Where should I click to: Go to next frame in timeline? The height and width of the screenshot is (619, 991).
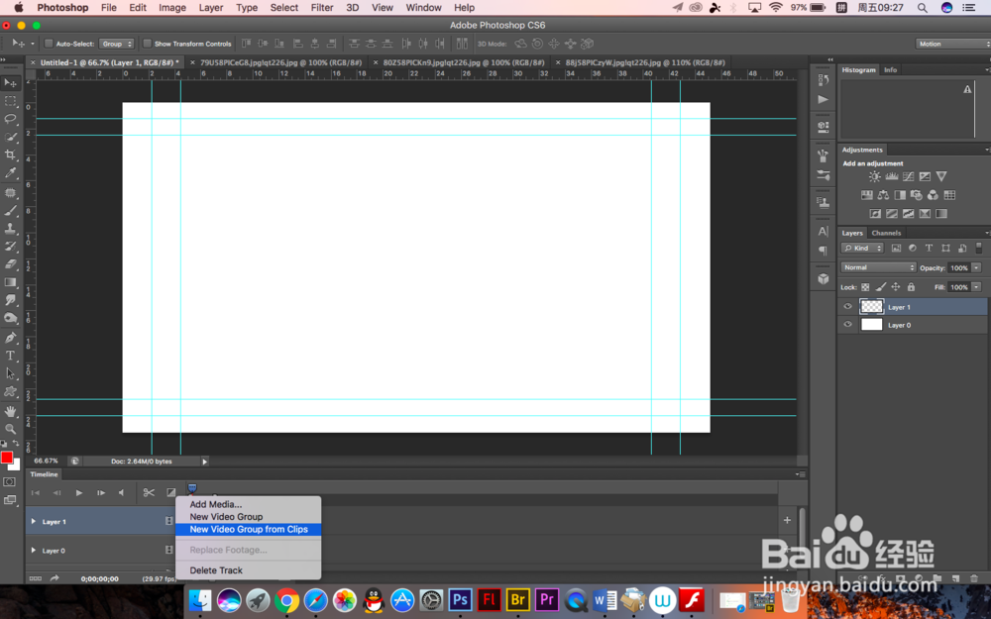(100, 492)
